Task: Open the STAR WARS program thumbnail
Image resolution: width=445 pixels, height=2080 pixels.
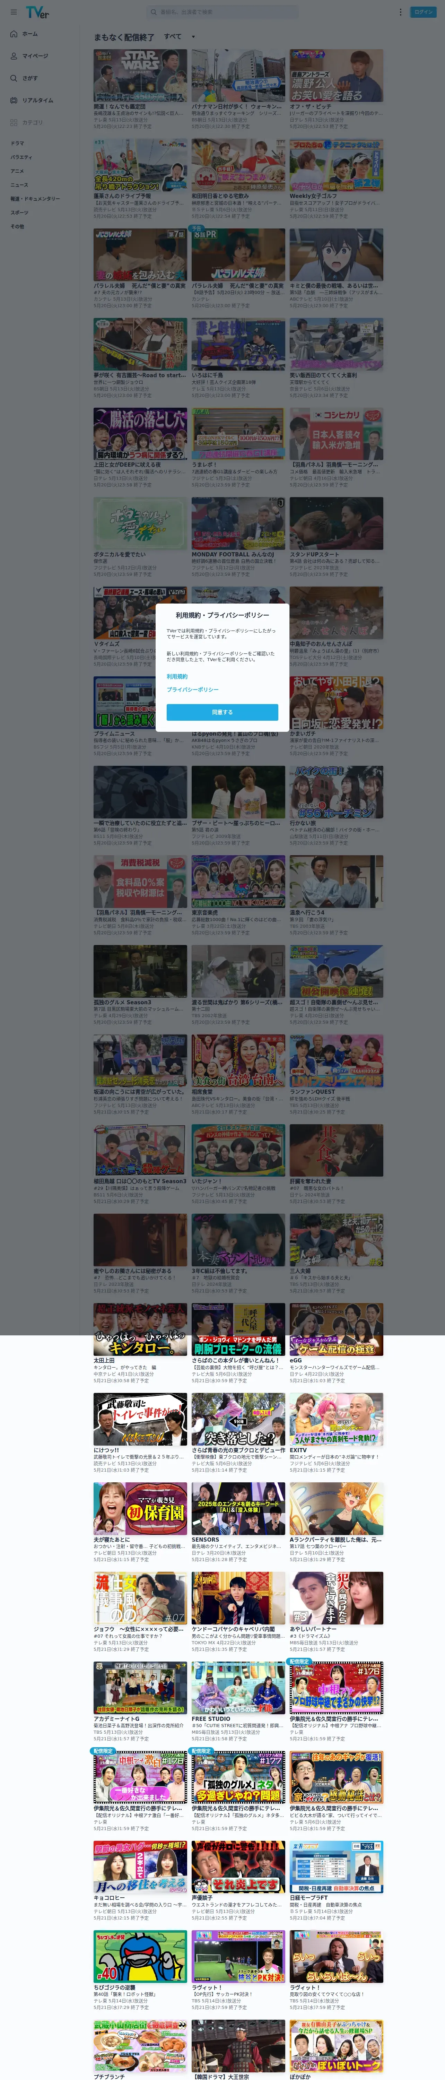Action: (140, 75)
